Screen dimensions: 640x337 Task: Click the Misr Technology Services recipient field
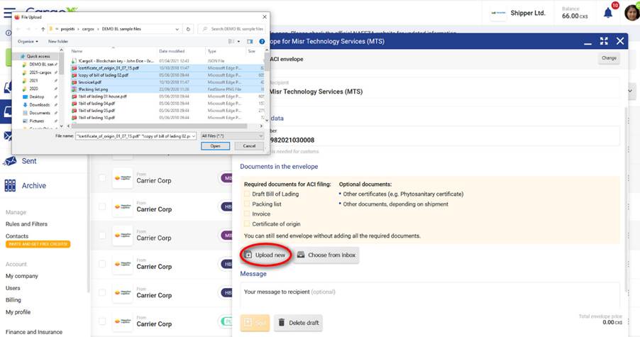[x=443, y=88]
